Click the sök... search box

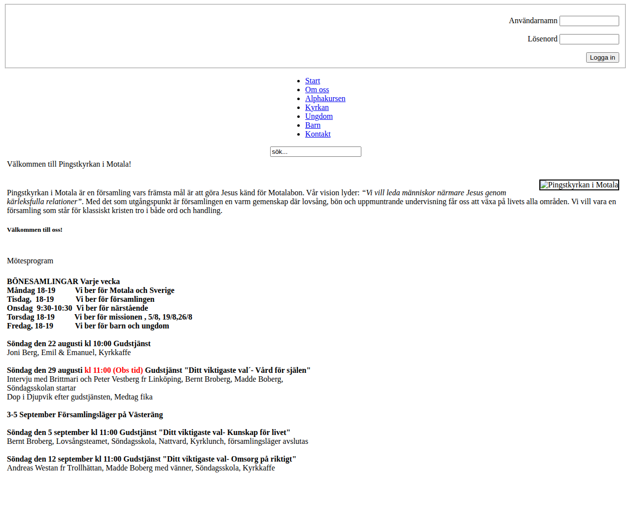(315, 151)
